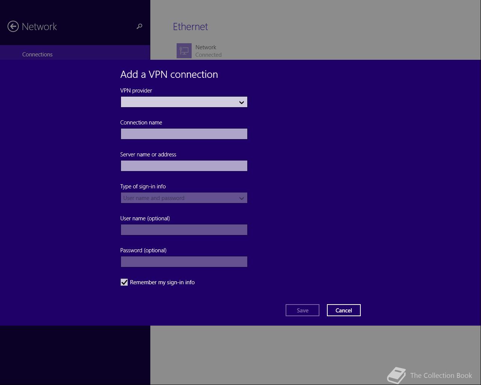Image resolution: width=481 pixels, height=385 pixels.
Task: Click the 'Ethernet' heading
Action: [191, 27]
